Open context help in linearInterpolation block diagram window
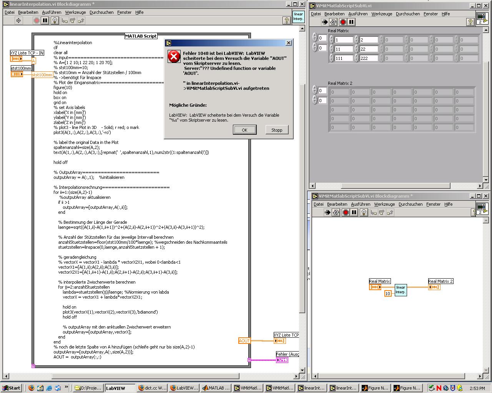492x393 pixels. click(x=286, y=21)
